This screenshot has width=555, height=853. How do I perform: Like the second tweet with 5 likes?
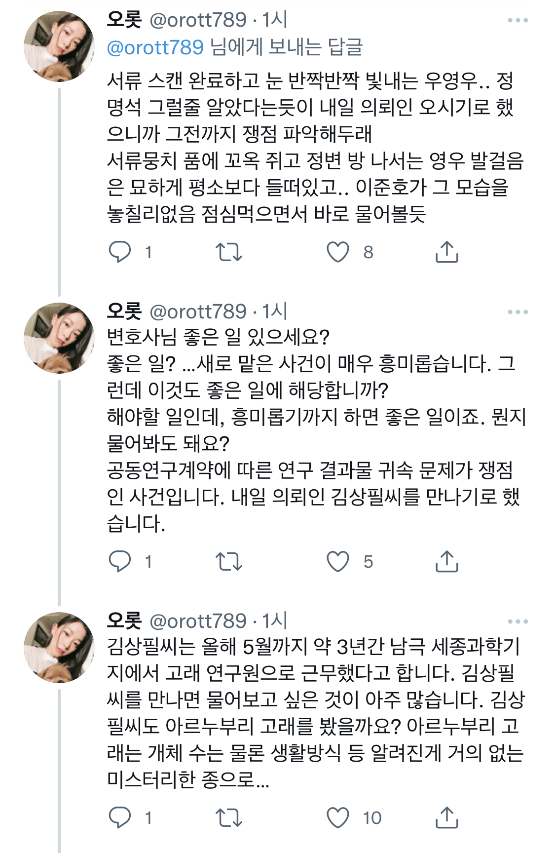[338, 562]
